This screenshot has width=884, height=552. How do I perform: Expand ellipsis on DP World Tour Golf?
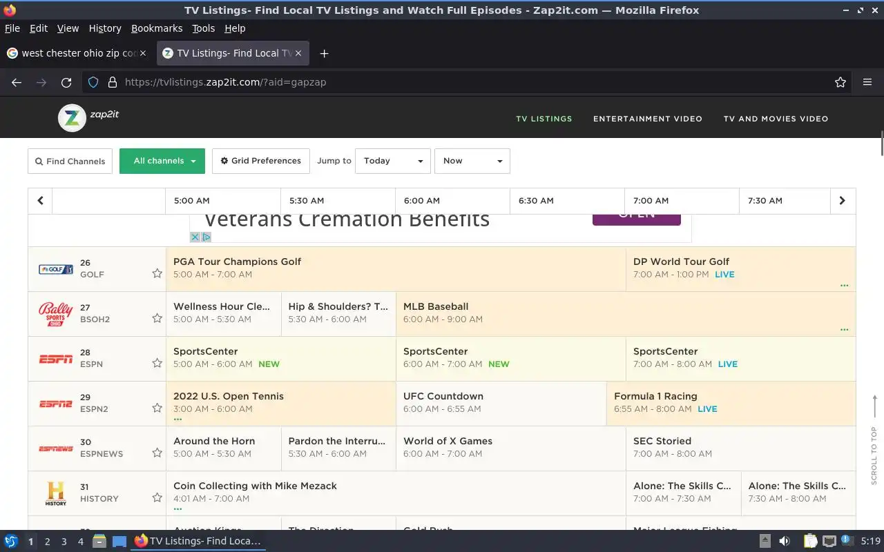coord(844,285)
